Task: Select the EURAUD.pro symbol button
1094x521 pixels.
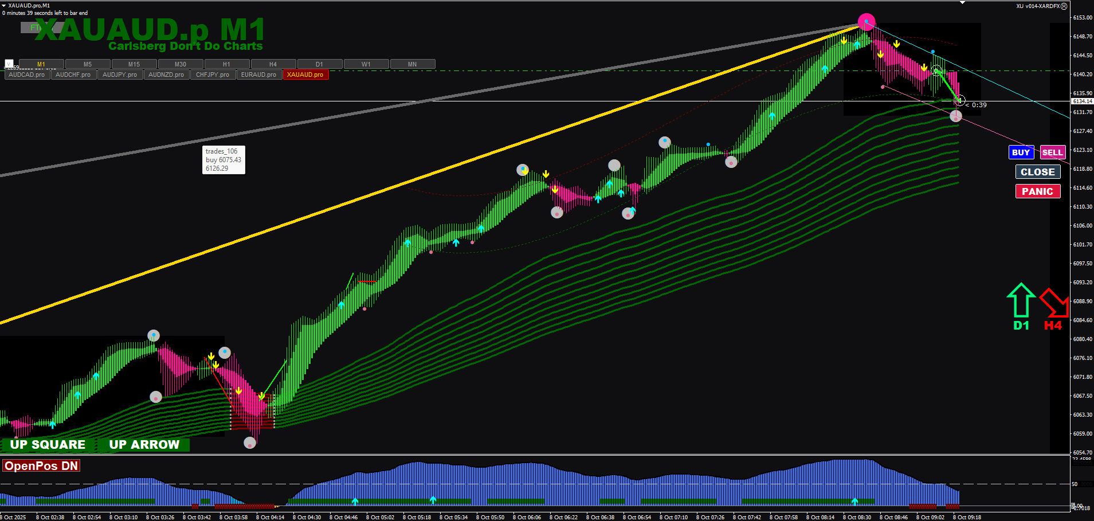Action: click(259, 75)
